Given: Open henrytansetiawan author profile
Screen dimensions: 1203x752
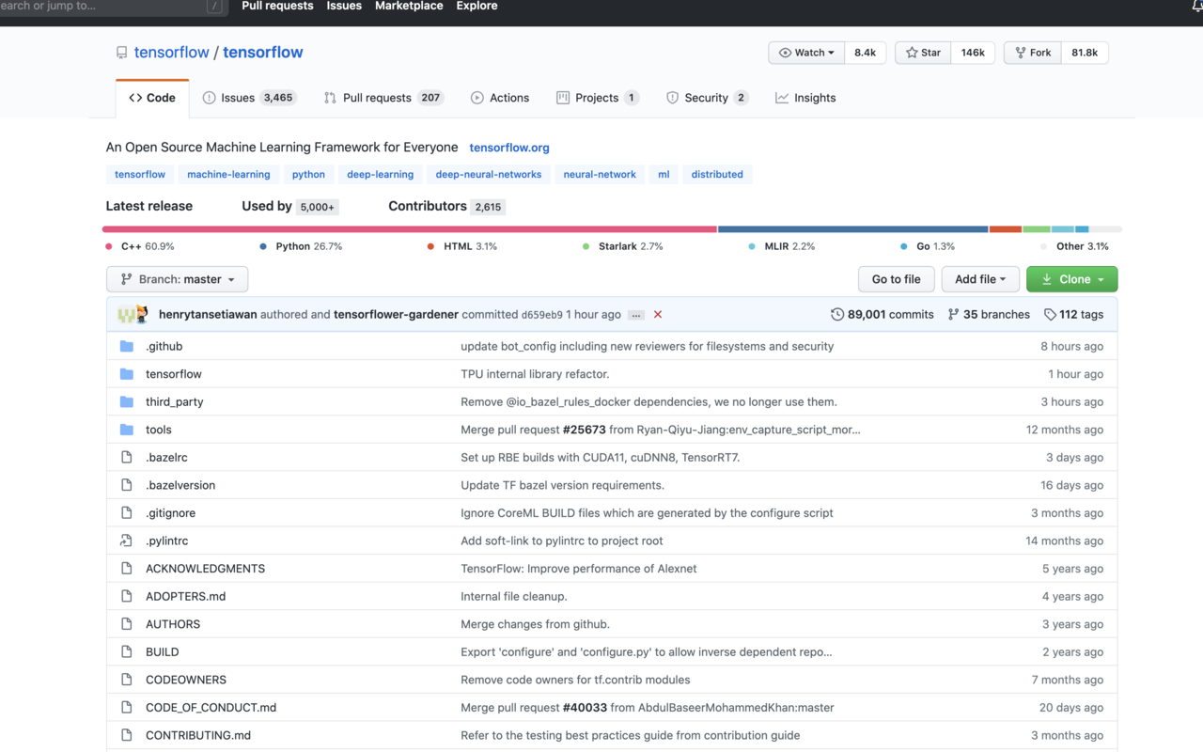Looking at the screenshot, I should pyautogui.click(x=208, y=315).
